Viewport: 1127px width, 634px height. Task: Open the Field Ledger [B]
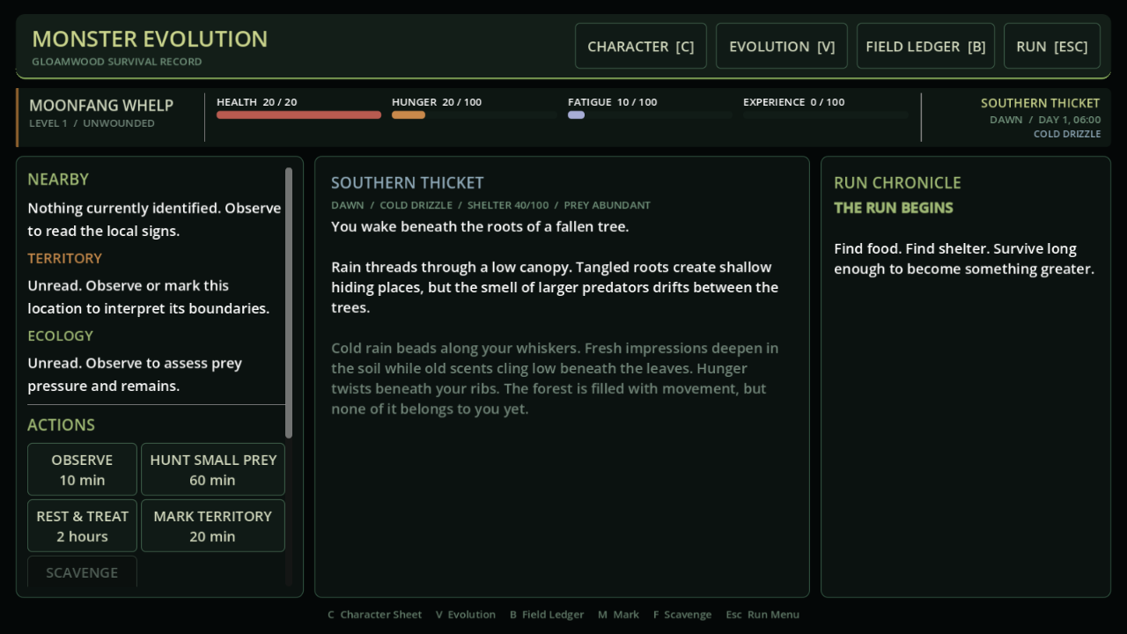pyautogui.click(x=925, y=46)
